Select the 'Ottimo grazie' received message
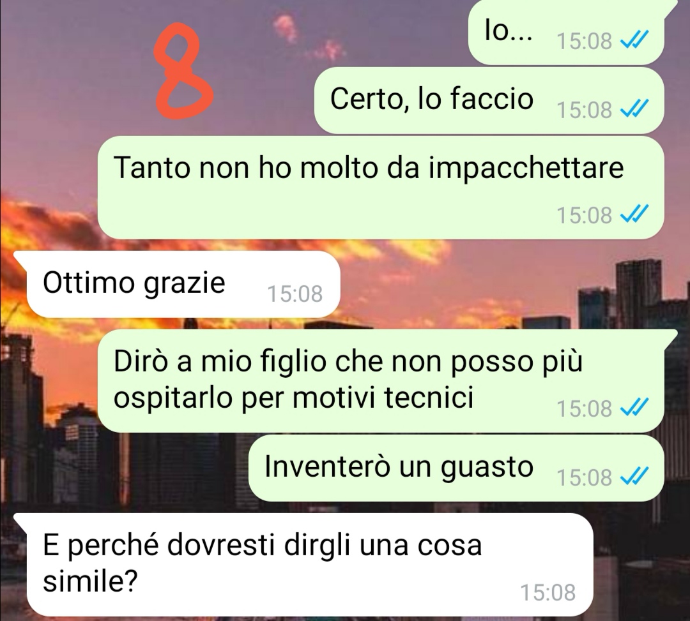The width and height of the screenshot is (690, 621). pos(183,285)
